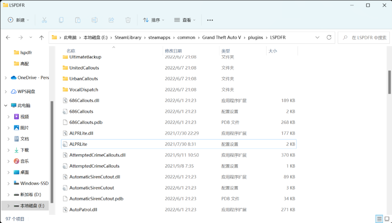Open the 排序 (Sort) dropdown menu
Viewport: 392px width, 223px height.
pyautogui.click(x=154, y=20)
